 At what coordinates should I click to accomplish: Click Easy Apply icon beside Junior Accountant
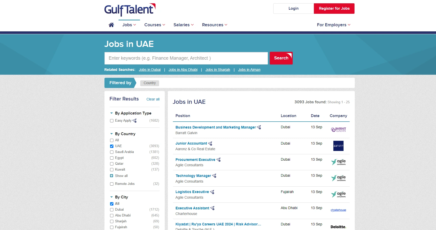[x=210, y=144]
